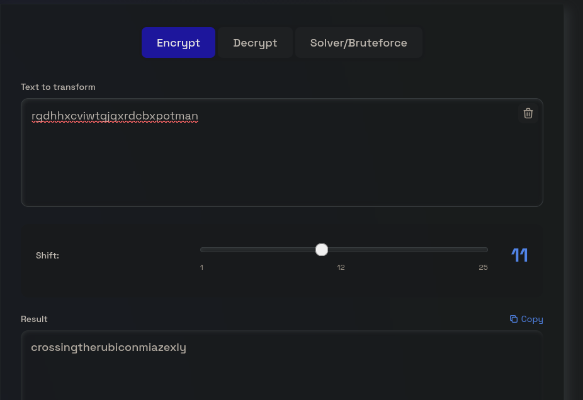Click the Shift slider handle
Image resolution: width=583 pixels, height=400 pixels.
pos(322,250)
